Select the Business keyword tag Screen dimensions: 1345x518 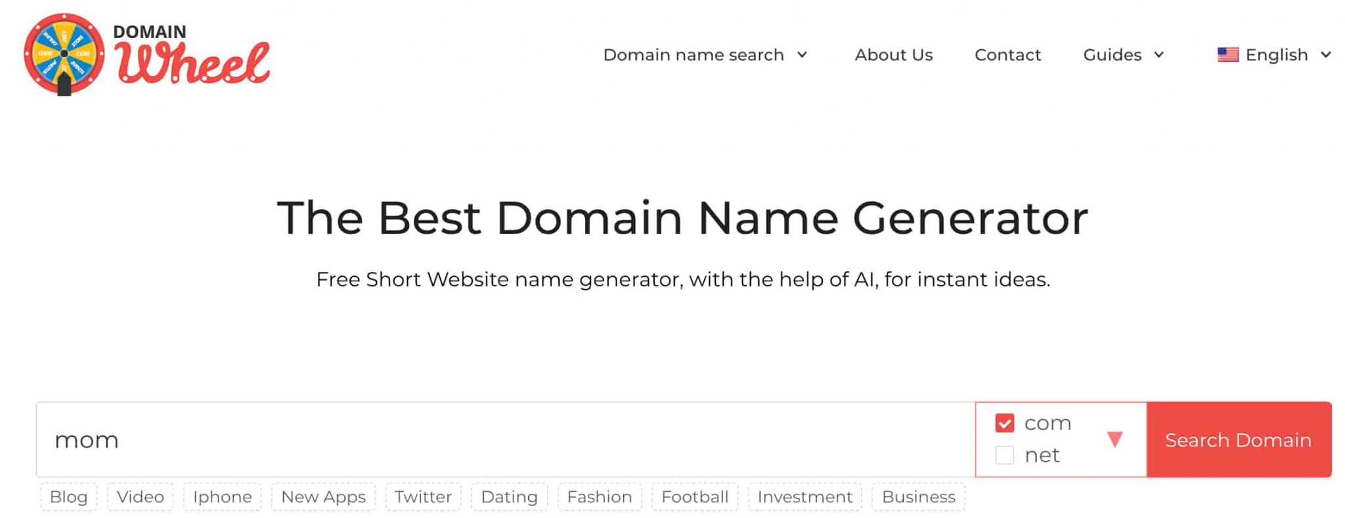tap(918, 497)
